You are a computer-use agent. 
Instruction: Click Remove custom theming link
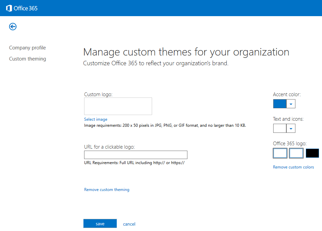107,190
